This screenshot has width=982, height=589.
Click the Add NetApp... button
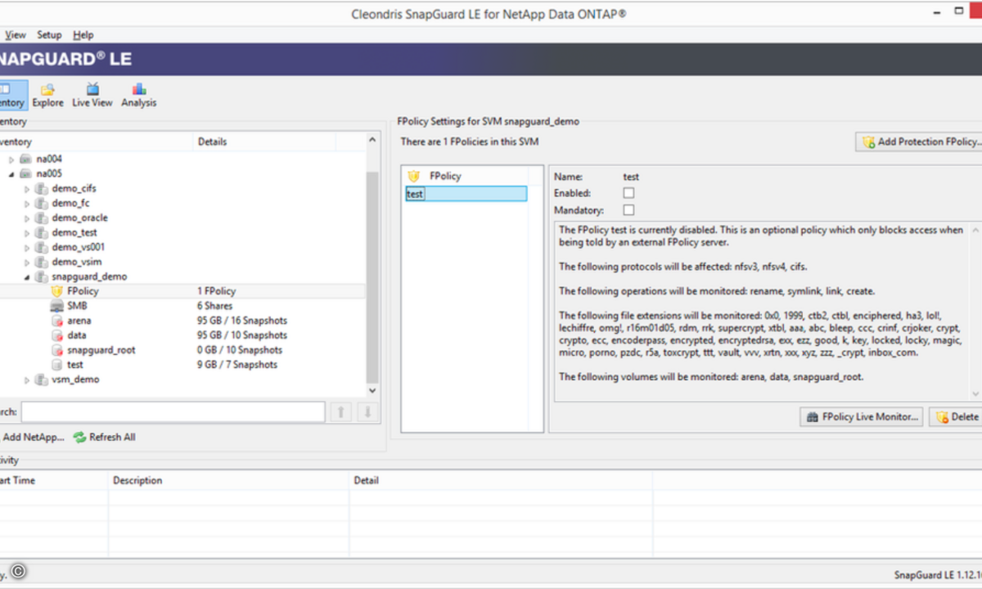tap(33, 438)
